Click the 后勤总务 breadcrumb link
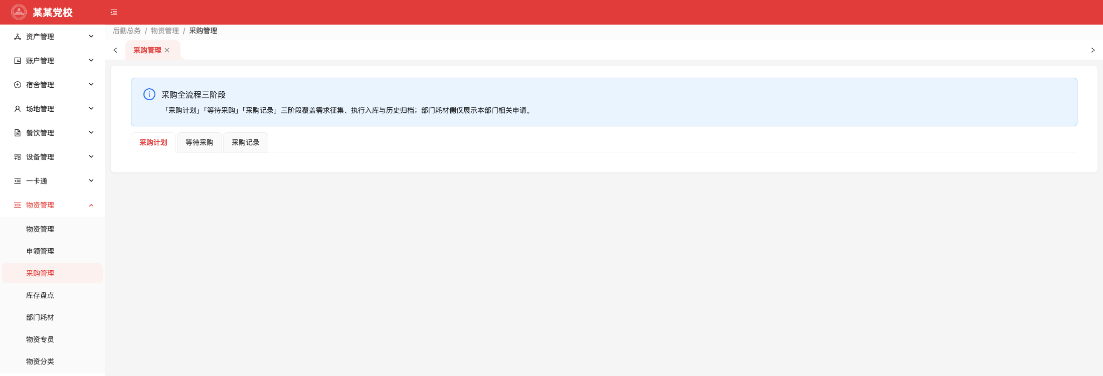1103x376 pixels. click(x=127, y=31)
